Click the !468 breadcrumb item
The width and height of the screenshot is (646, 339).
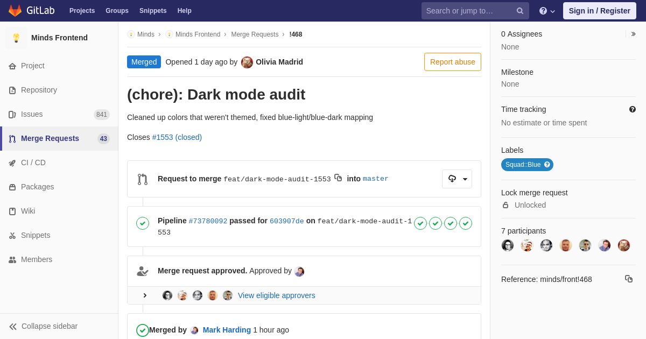pos(296,34)
